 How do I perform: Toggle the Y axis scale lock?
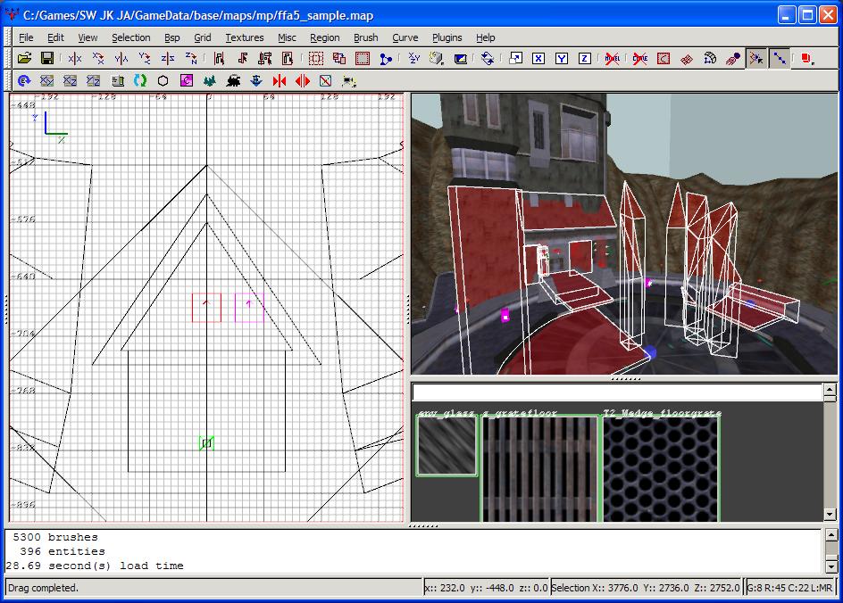coord(562,59)
